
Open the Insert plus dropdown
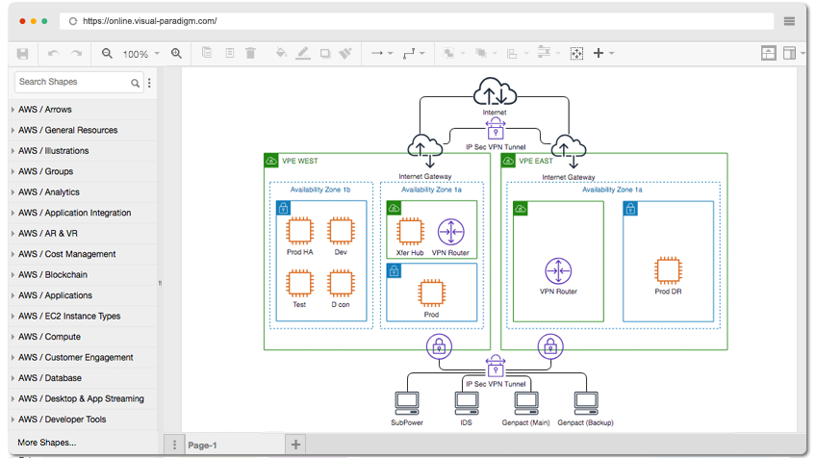[x=603, y=53]
